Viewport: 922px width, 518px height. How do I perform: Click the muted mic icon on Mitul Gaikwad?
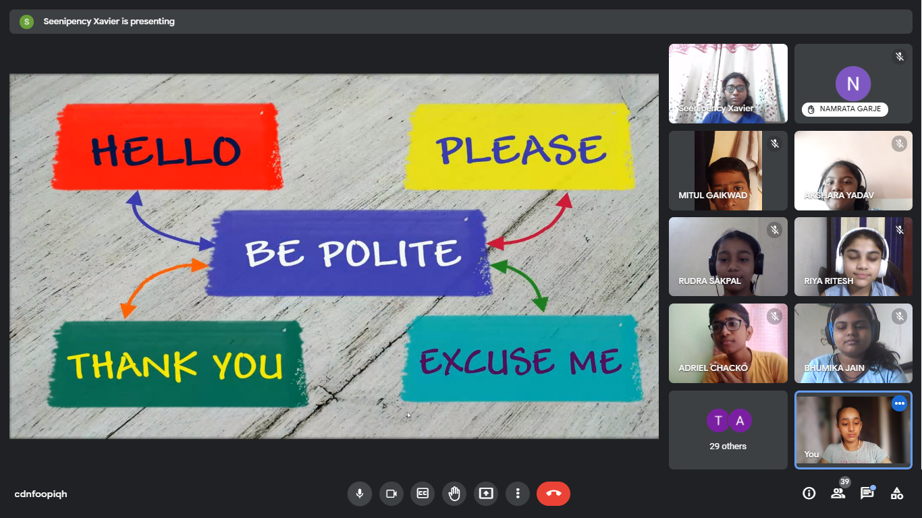pos(775,144)
